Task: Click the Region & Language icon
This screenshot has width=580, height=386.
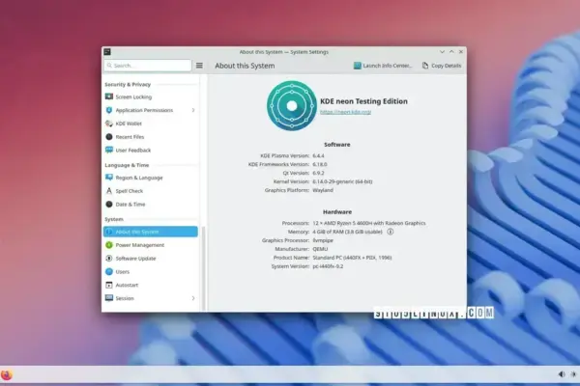Action: tap(108, 178)
